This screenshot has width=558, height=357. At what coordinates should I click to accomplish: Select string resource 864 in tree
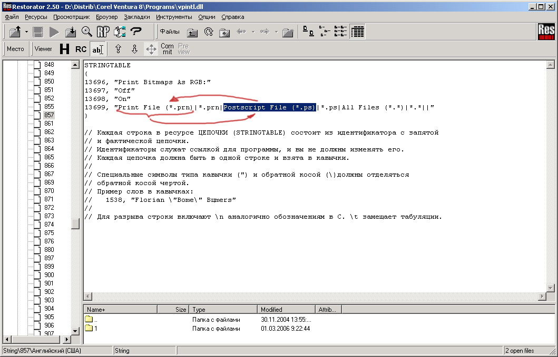[x=49, y=149]
